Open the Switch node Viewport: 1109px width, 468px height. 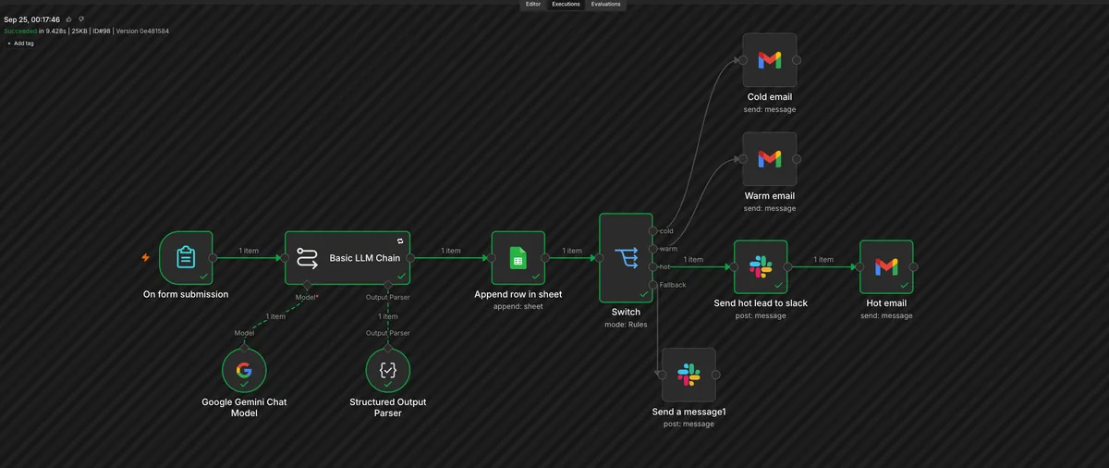coord(626,258)
